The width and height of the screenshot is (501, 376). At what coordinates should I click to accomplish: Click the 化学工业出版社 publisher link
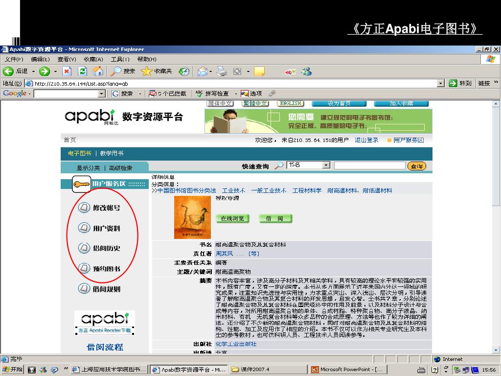tap(236, 344)
